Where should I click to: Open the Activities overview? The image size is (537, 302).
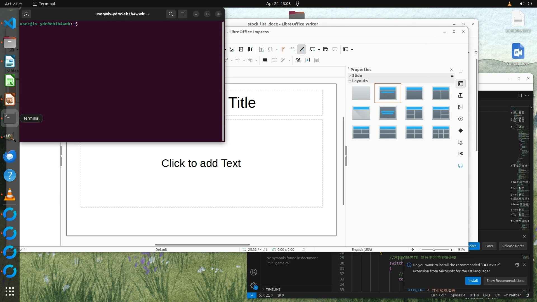coord(14,4)
